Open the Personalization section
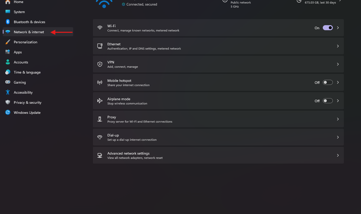This screenshot has height=214, width=361. pos(26,42)
